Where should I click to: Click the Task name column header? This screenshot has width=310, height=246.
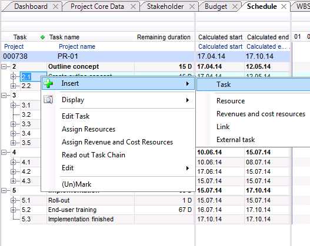tap(64, 37)
